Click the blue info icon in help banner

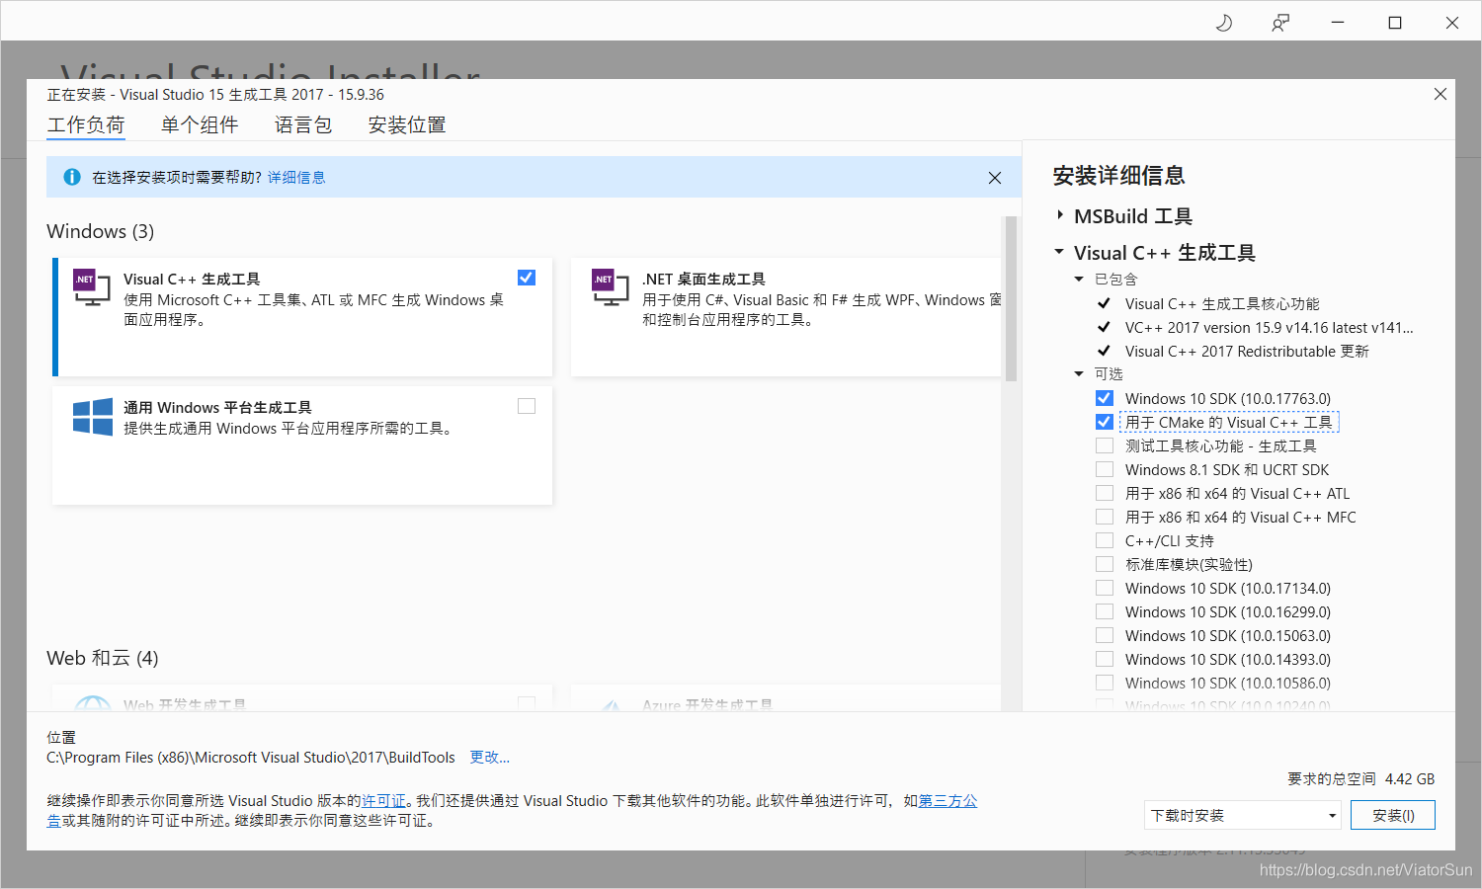click(72, 177)
